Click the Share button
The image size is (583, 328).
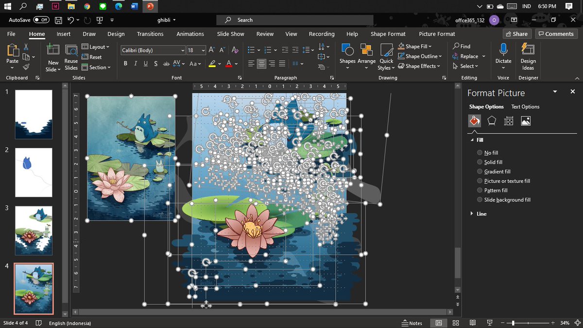[516, 34]
